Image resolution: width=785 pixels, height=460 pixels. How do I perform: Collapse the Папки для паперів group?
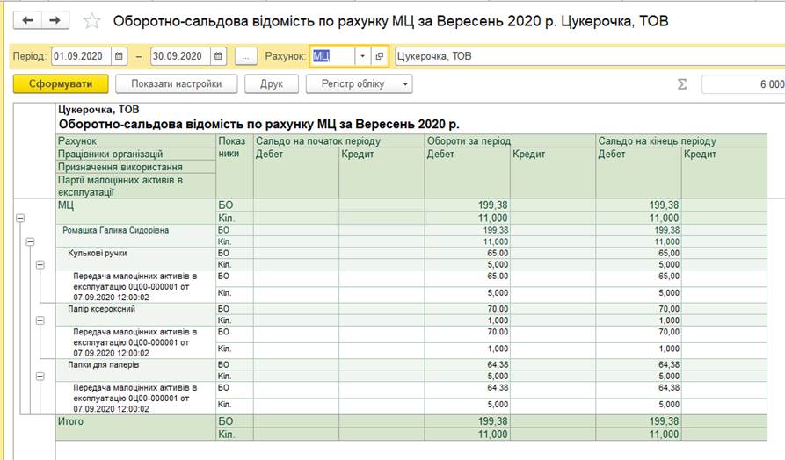(x=39, y=376)
